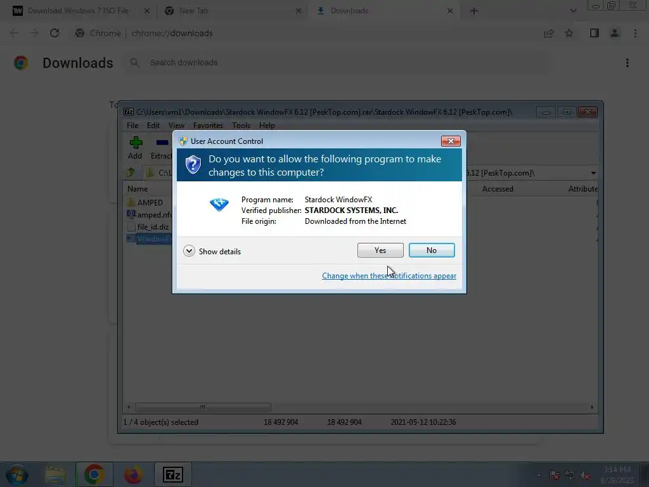
Task: Click the up-folder arrow icon in 7-Zip
Action: point(131,172)
